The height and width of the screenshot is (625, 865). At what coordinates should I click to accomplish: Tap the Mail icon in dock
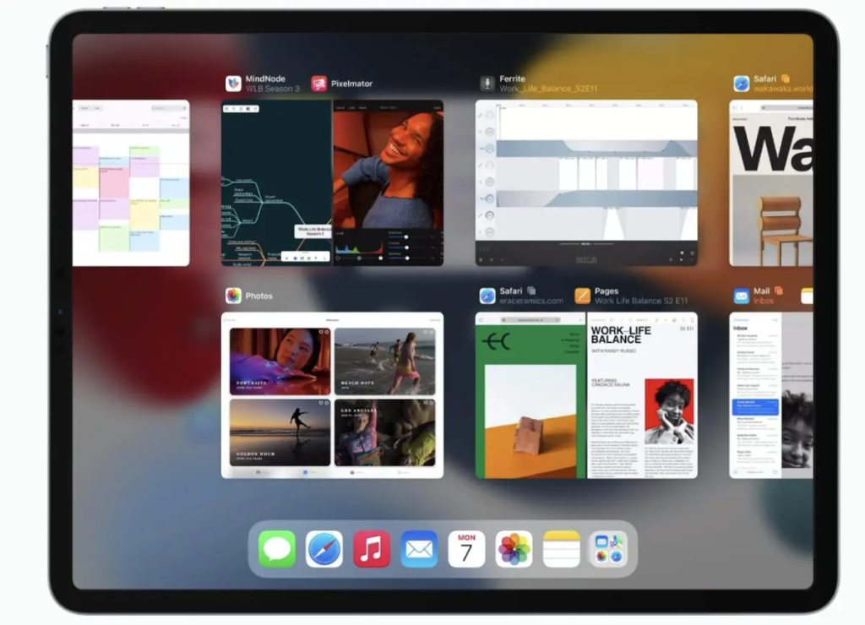click(x=419, y=549)
